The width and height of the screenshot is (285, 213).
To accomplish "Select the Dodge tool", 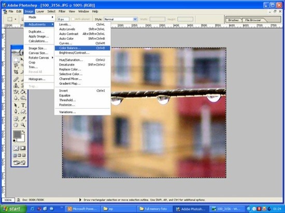I will pos(23,98).
